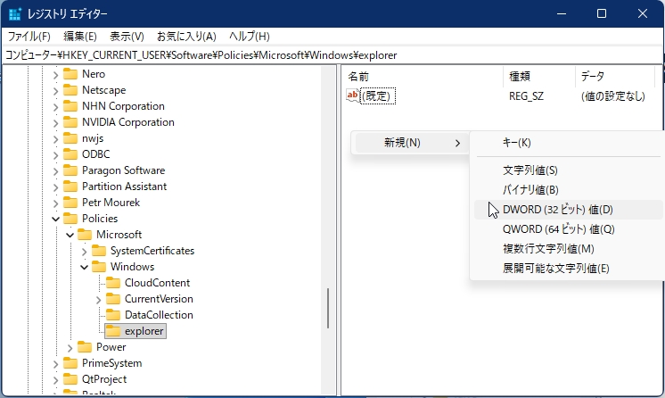Click the registry path address bar
Image resolution: width=665 pixels, height=398 pixels.
(x=332, y=55)
